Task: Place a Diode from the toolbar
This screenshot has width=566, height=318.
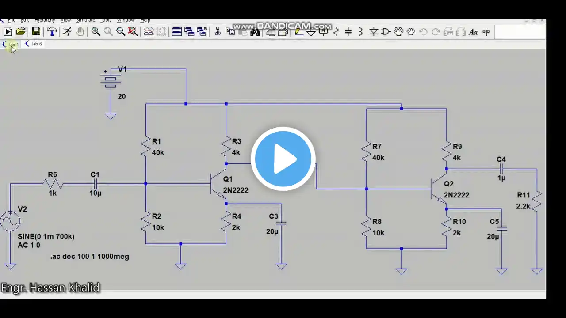Action: [x=374, y=31]
